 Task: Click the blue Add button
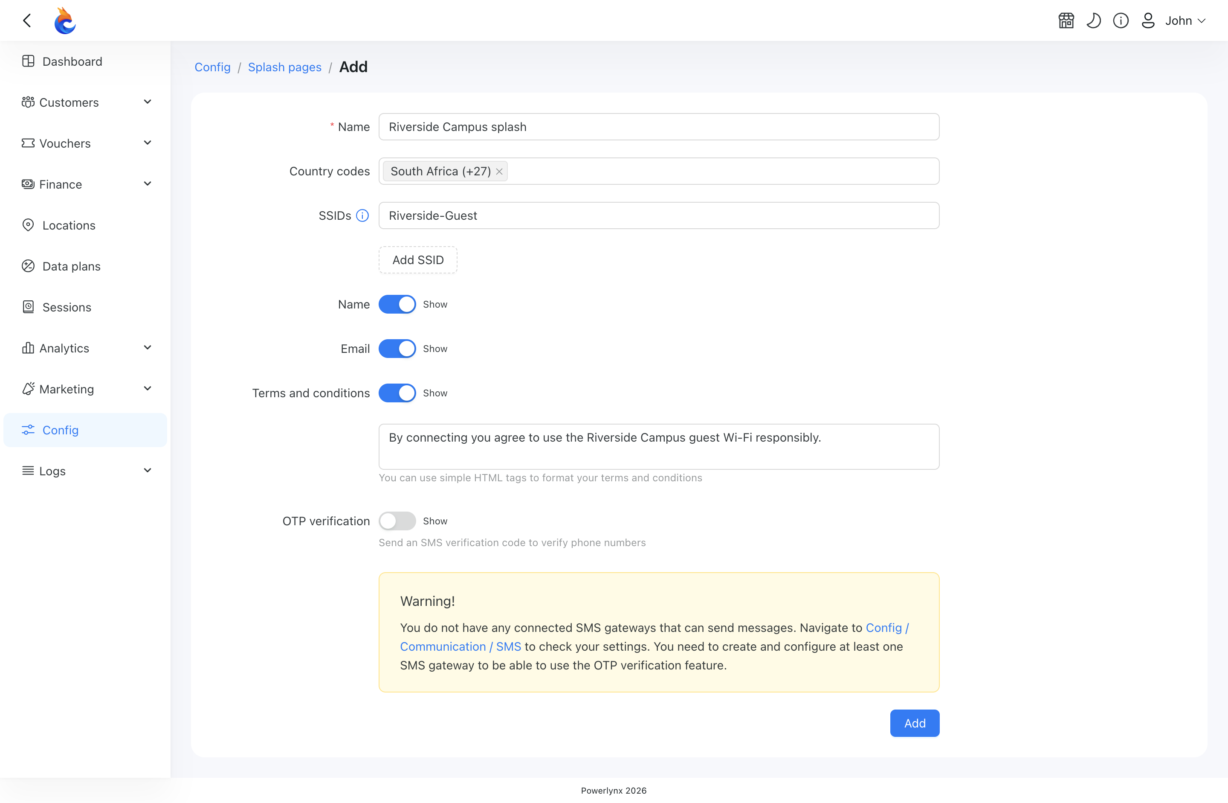coord(914,724)
